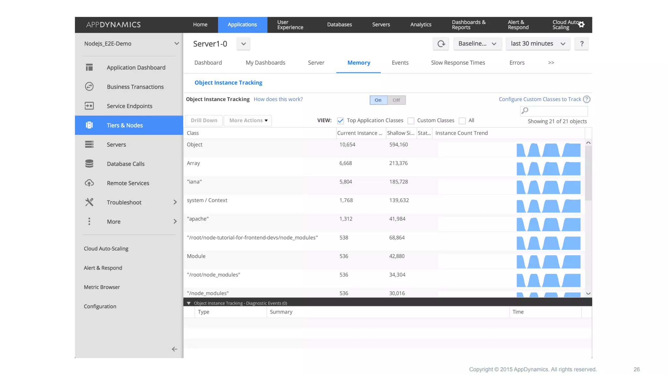The height and width of the screenshot is (375, 668).
Task: Open the Server1-0 node dropdown arrow
Action: 243,44
